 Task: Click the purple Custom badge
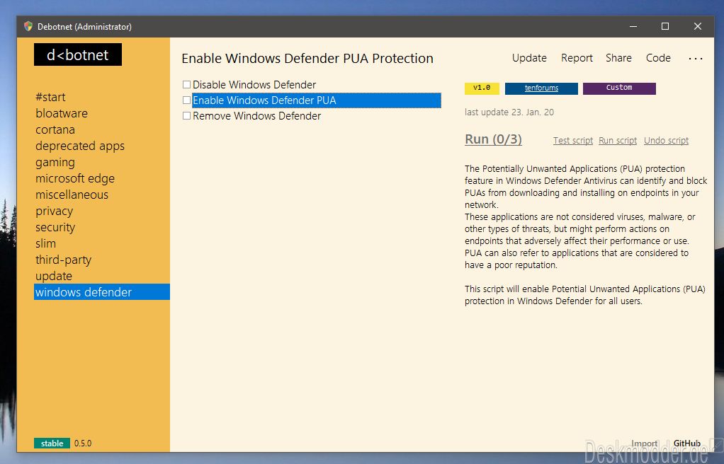pyautogui.click(x=619, y=88)
